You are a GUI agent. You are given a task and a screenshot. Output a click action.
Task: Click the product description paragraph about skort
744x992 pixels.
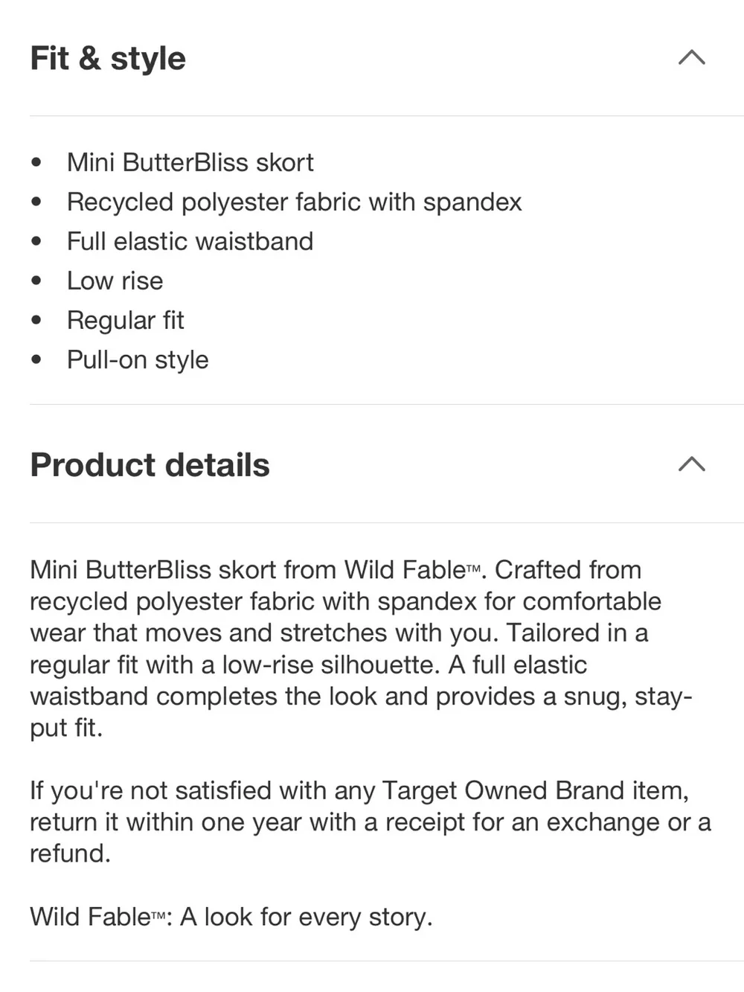point(362,649)
